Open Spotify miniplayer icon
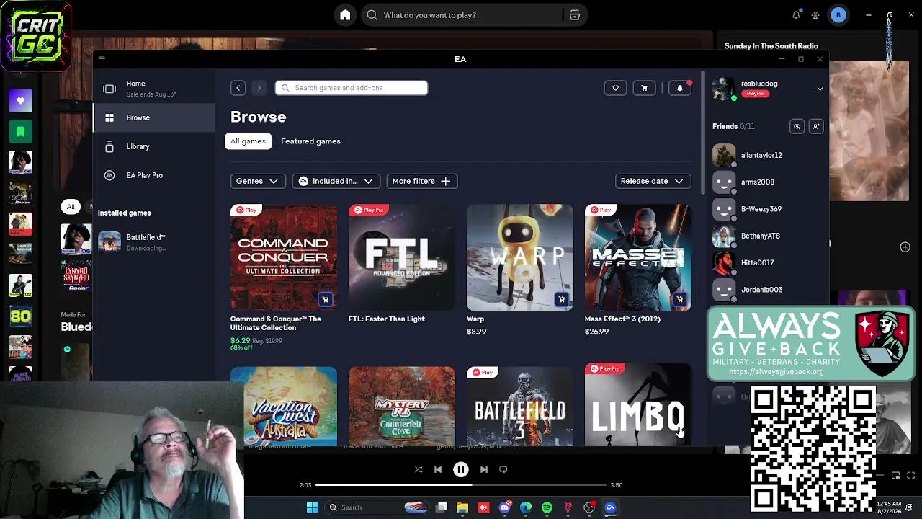 tap(895, 475)
